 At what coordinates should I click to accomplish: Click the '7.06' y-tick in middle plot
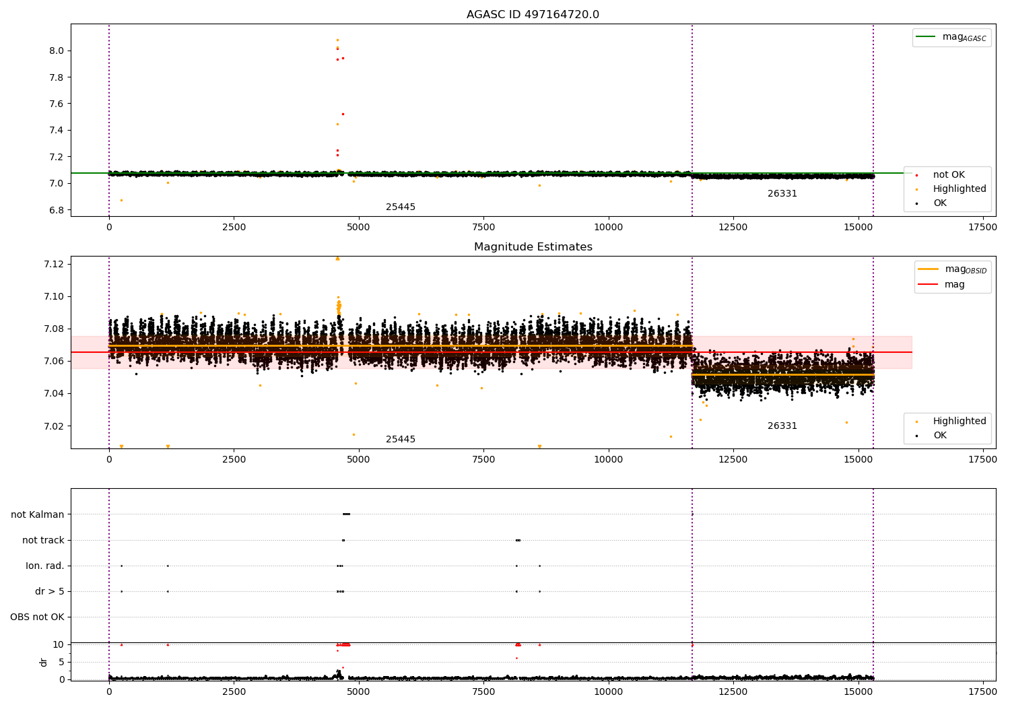pyautogui.click(x=53, y=362)
